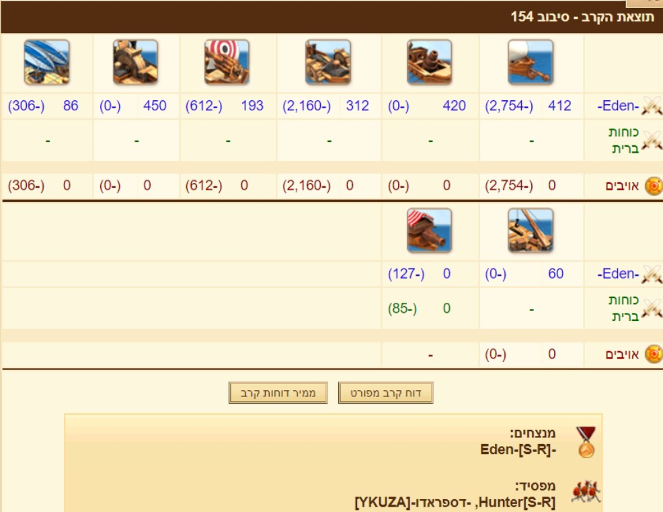Click the red-striped sail catapult ship icon

coord(227,62)
